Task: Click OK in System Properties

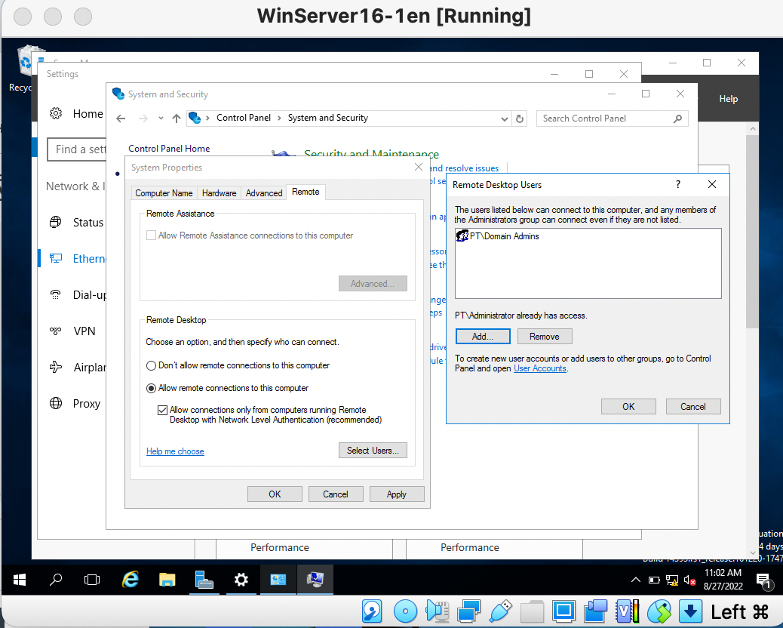Action: pos(275,494)
